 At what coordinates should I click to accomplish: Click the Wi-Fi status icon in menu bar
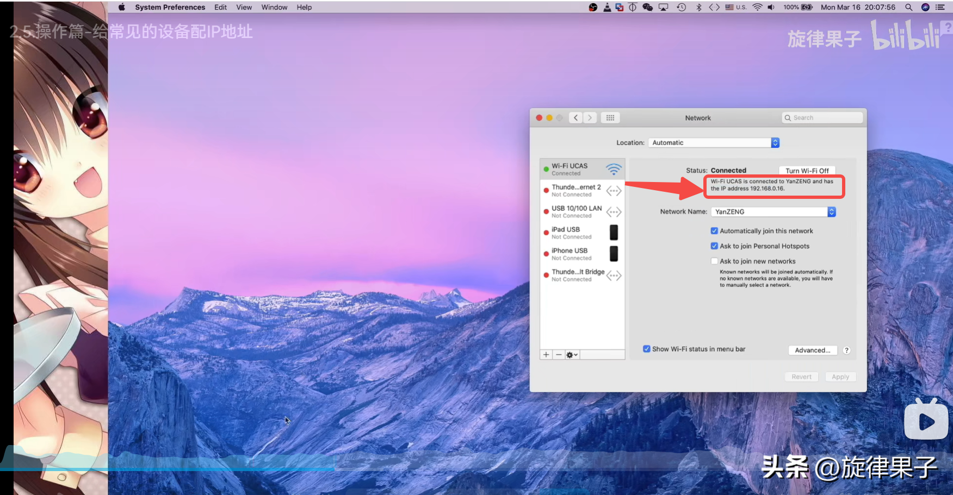pyautogui.click(x=757, y=8)
